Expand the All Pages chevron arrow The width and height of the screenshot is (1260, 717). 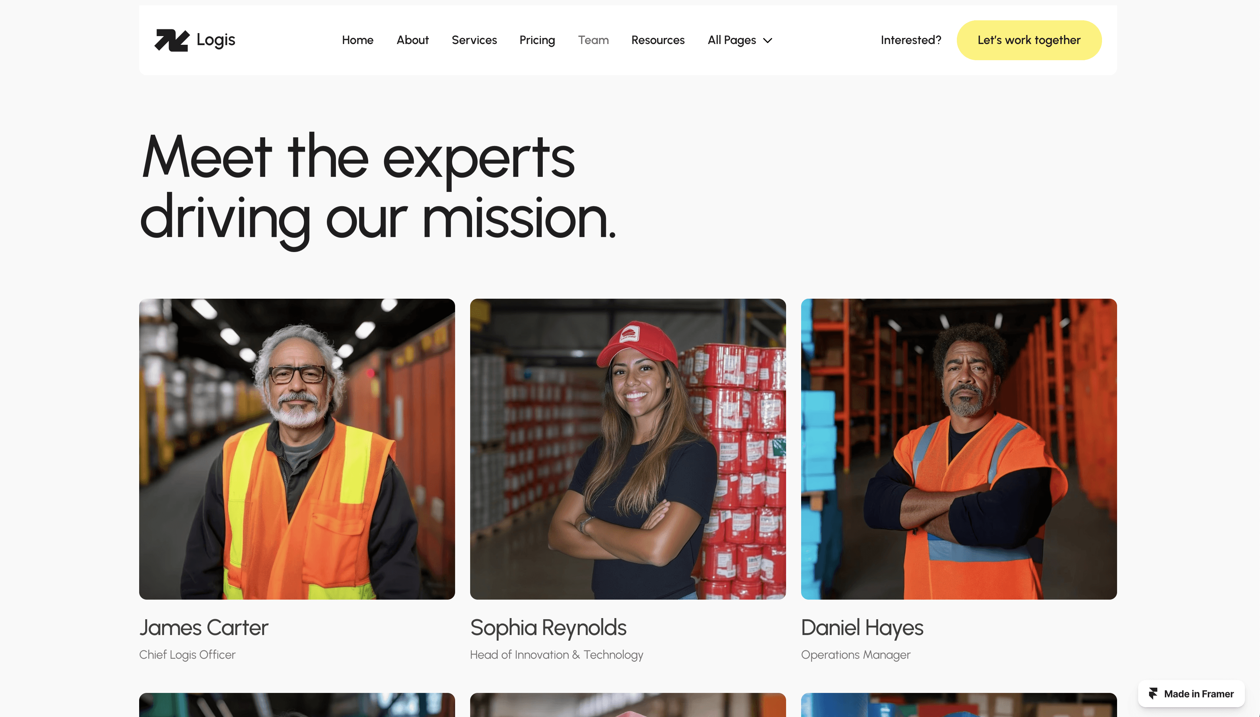click(768, 40)
